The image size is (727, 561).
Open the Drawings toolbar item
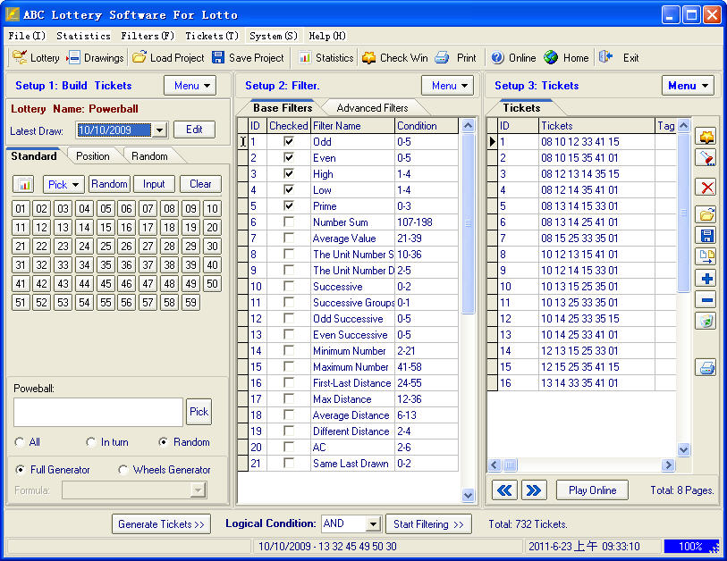pos(95,57)
